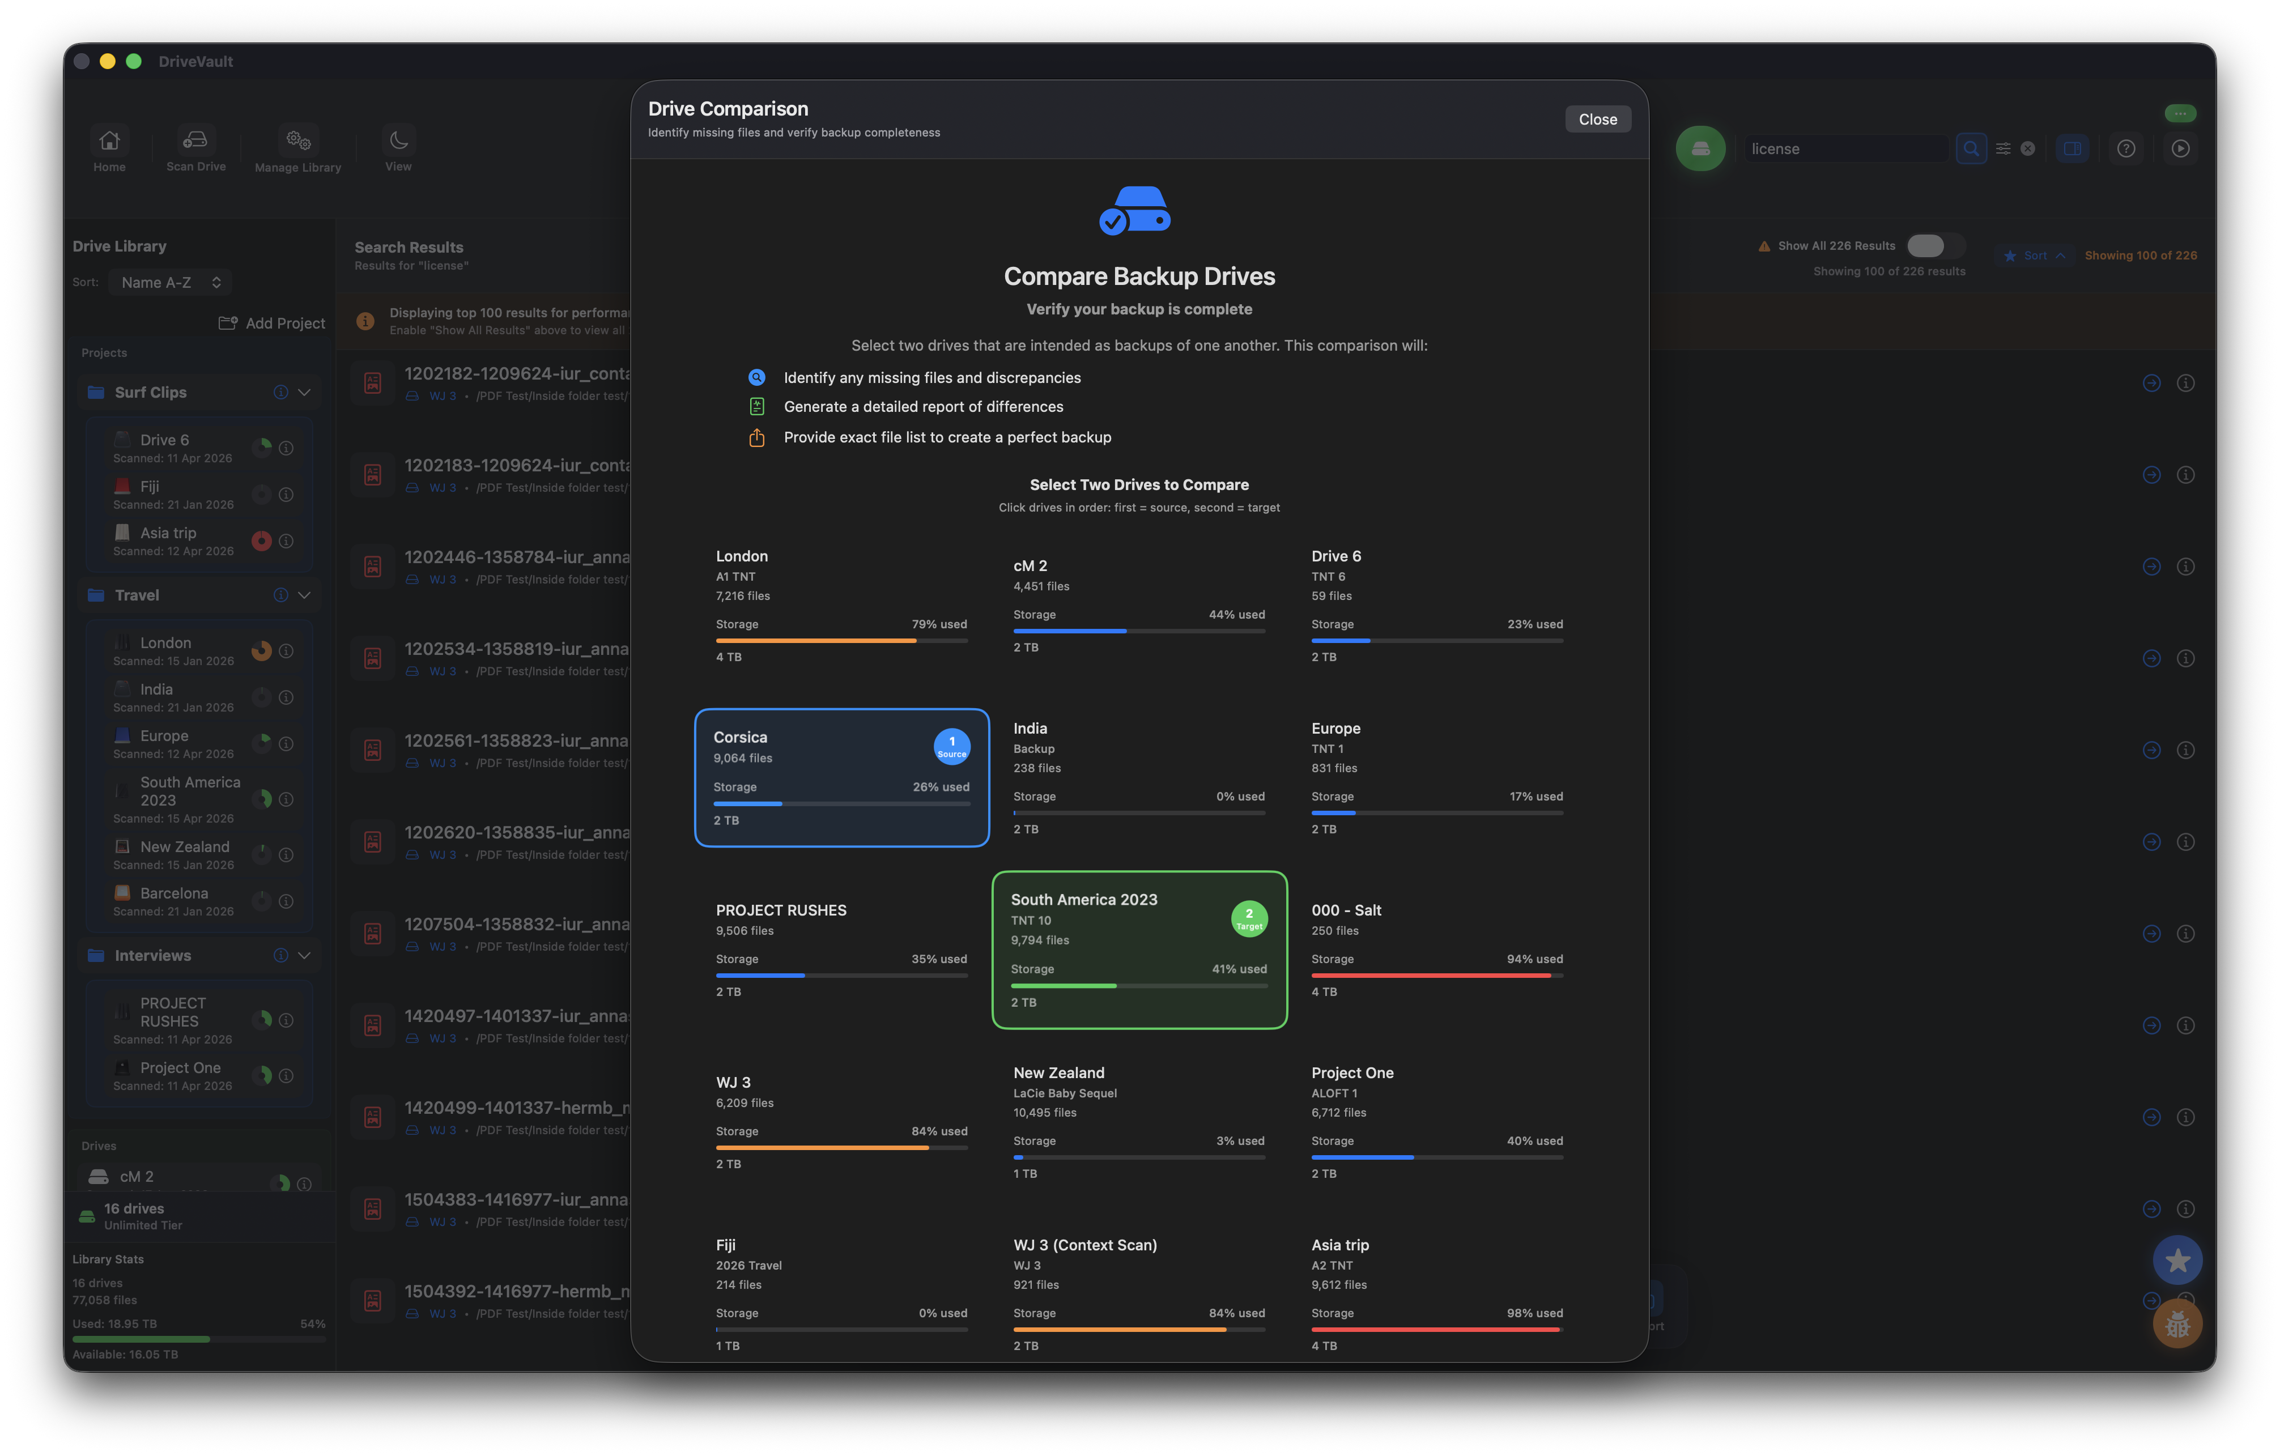Open info for Drive 6 in sidebar
Image resolution: width=2280 pixels, height=1456 pixels.
pyautogui.click(x=286, y=448)
